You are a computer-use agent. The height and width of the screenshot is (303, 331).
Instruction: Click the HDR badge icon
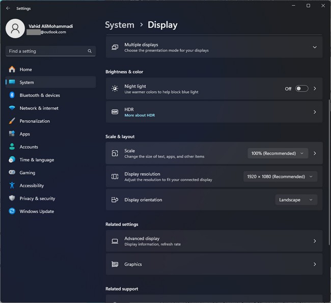click(115, 112)
